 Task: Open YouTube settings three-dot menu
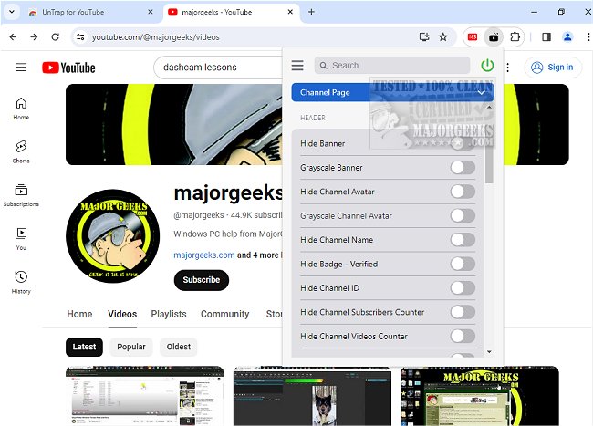click(x=508, y=68)
